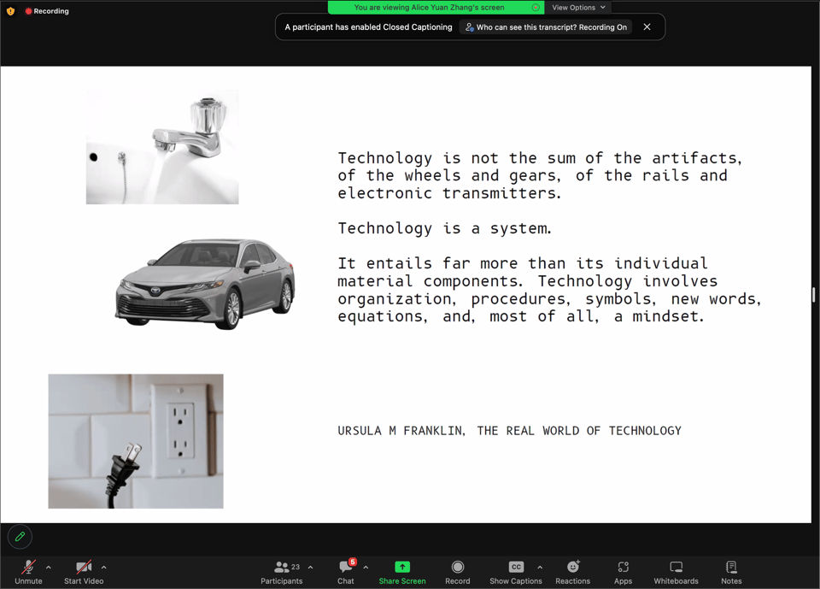Dismiss the Closed Captioning notification
Image resolution: width=820 pixels, height=589 pixels.
click(647, 27)
